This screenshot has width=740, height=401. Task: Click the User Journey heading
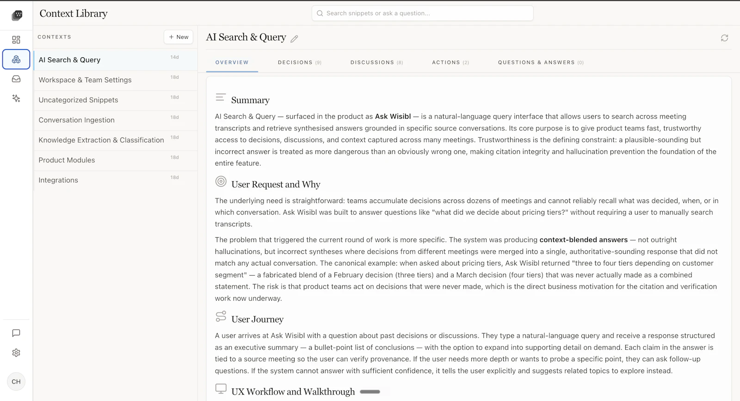tap(257, 320)
